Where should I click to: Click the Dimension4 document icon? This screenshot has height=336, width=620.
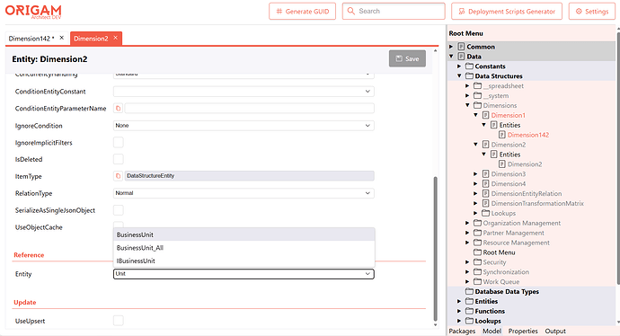coord(486,184)
